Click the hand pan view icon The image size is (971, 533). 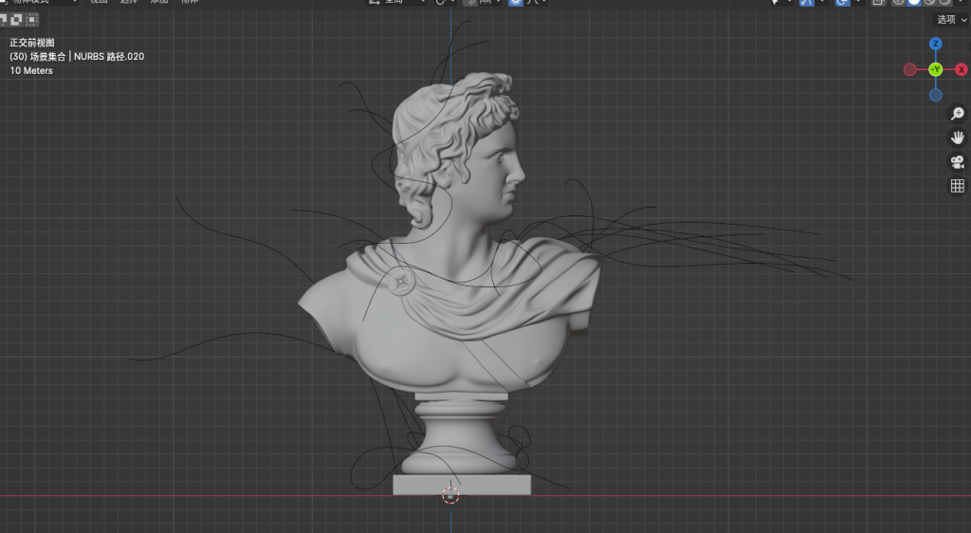pyautogui.click(x=957, y=138)
